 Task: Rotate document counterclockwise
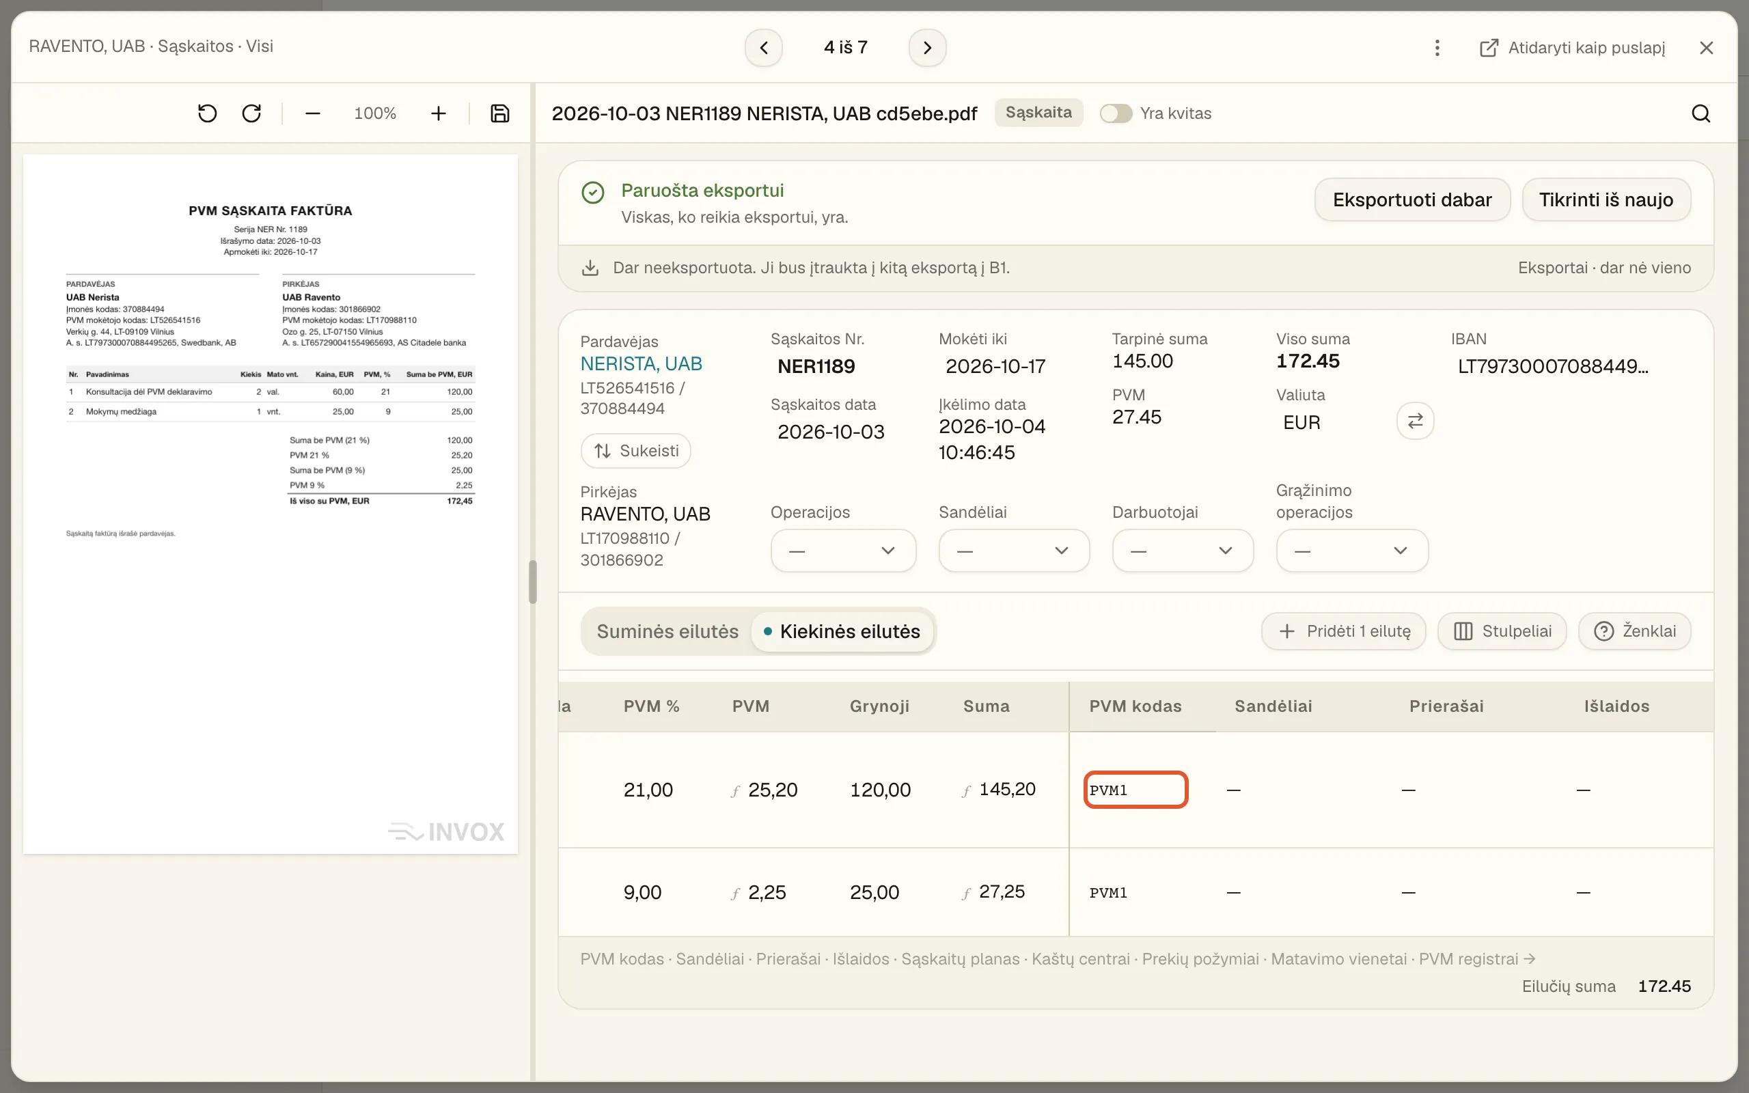pyautogui.click(x=208, y=113)
